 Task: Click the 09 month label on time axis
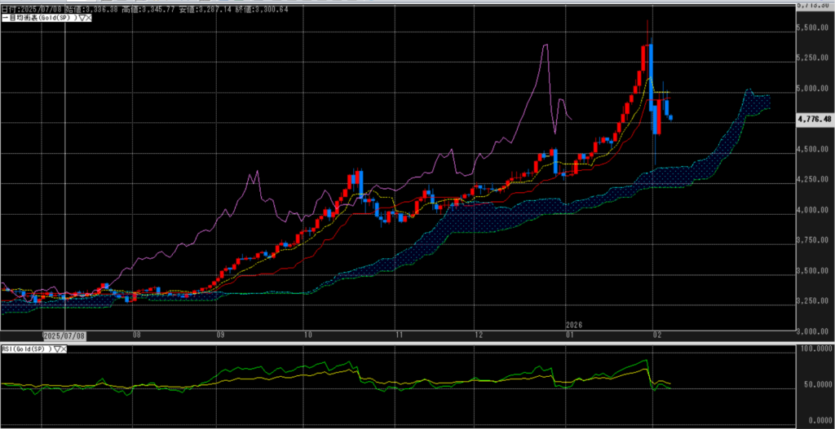click(220, 335)
